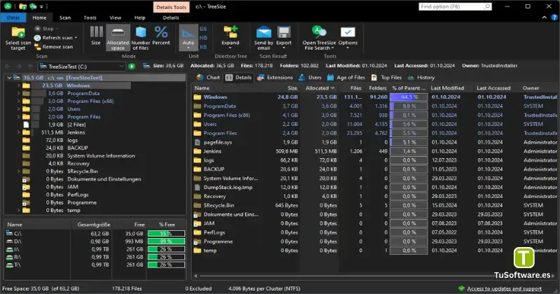Open the blue help icon
Screen dimensions: 560x294
554,17
